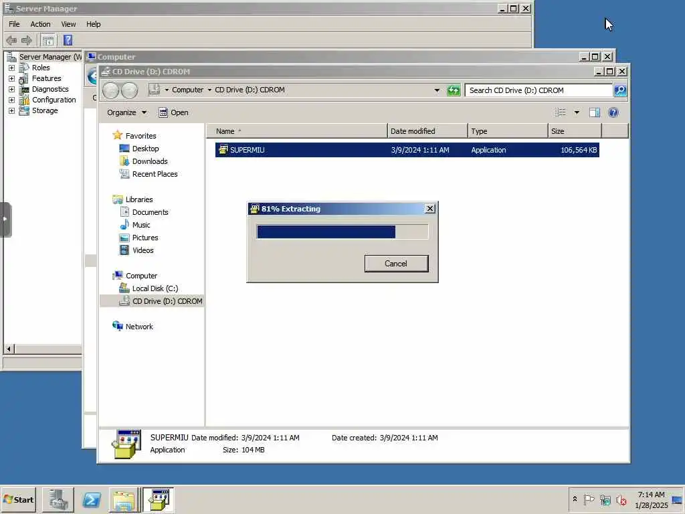Click the Open toolbar button

coord(173,112)
